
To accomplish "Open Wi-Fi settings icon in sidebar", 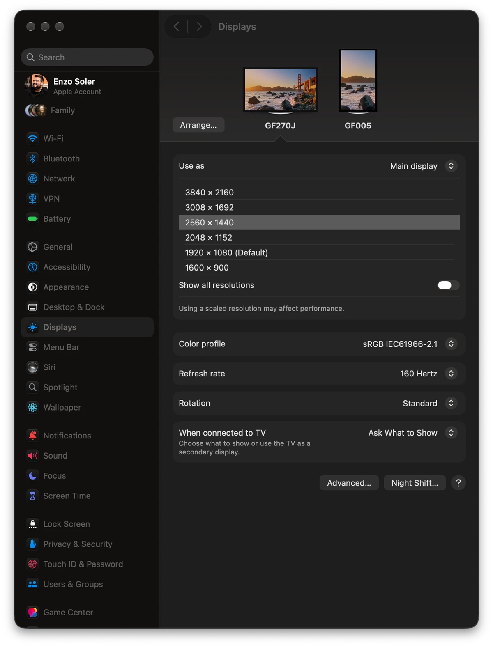I will pos(32,138).
